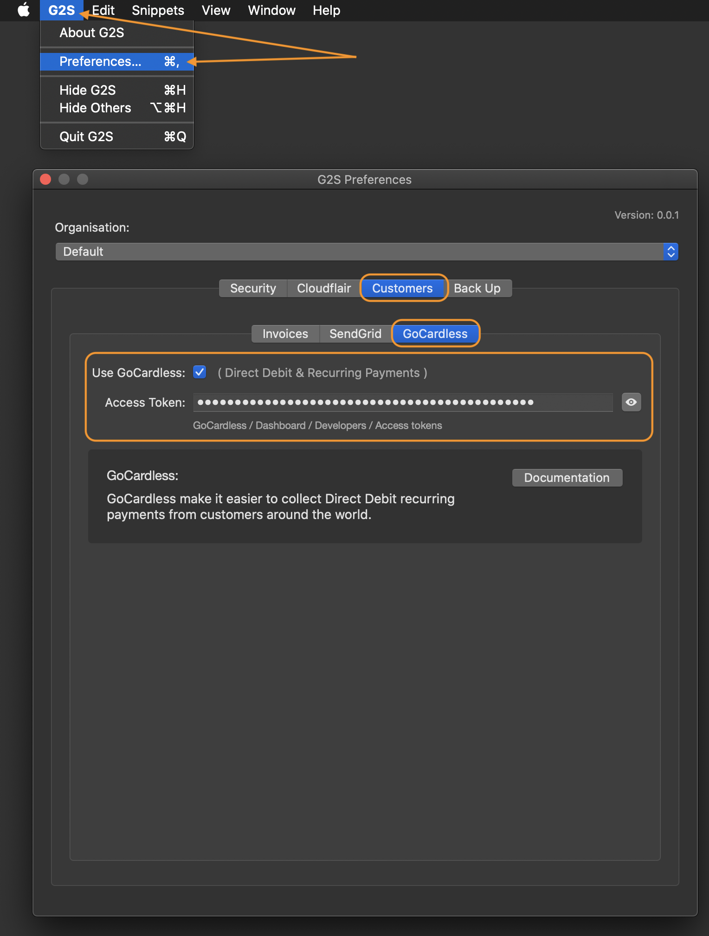Click the Version: 0.0.1 label
Viewport: 709px width, 936px height.
pyautogui.click(x=646, y=215)
